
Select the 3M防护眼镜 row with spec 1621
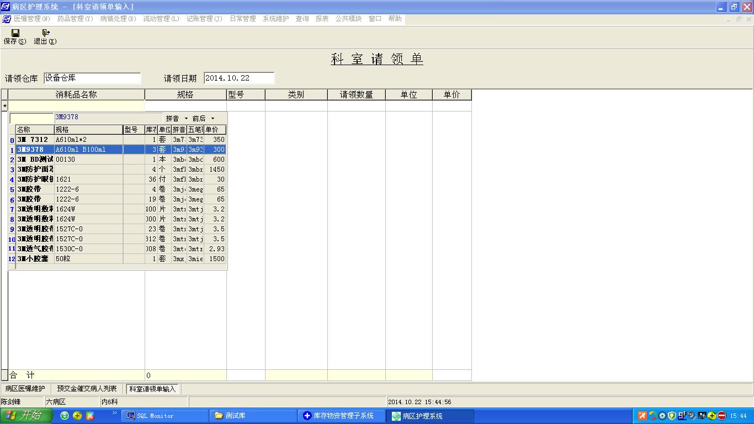121,179
